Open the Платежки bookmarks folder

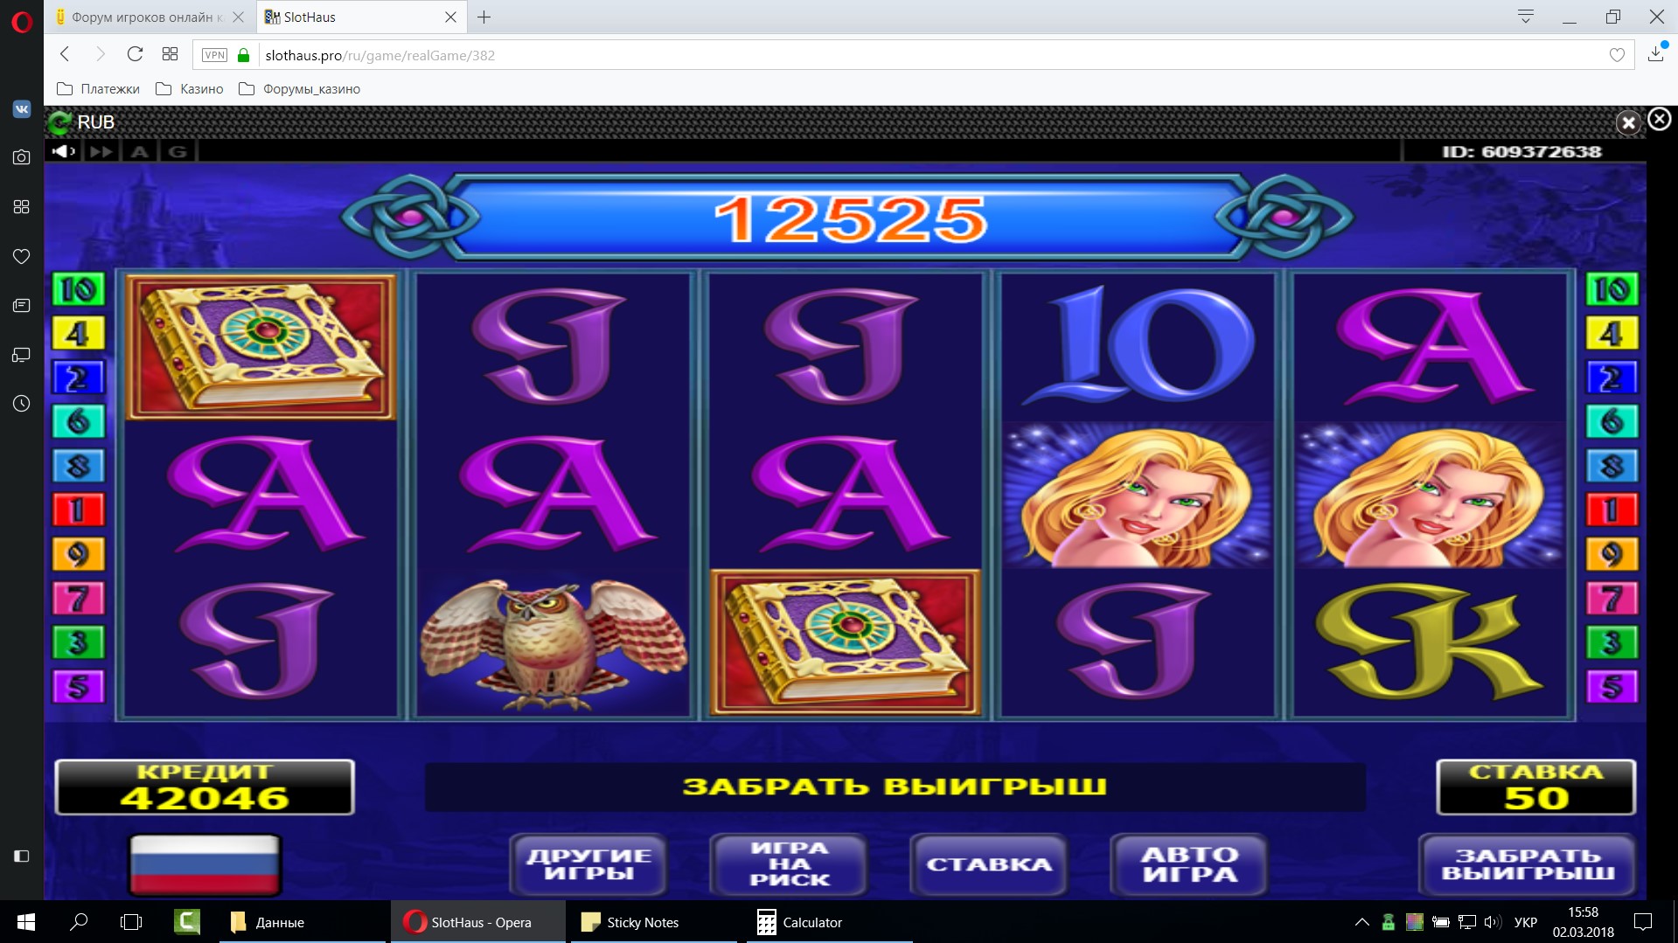(98, 88)
